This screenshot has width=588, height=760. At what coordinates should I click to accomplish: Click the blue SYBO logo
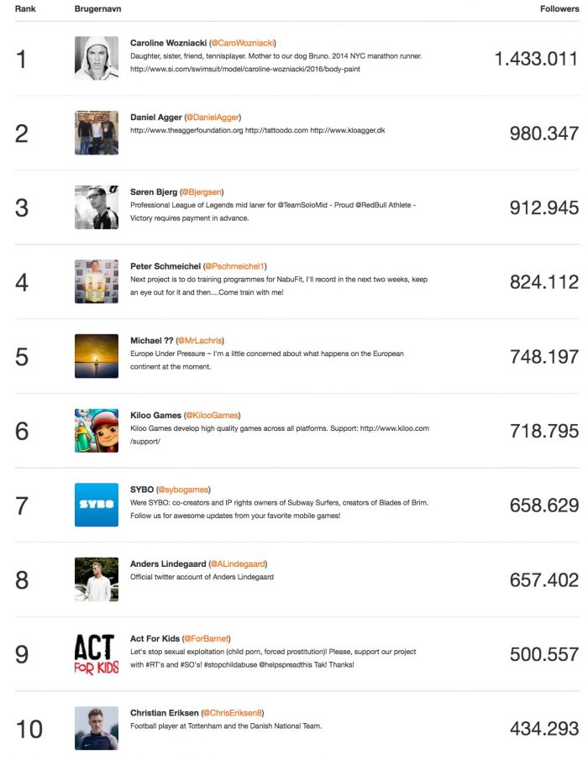coord(97,505)
